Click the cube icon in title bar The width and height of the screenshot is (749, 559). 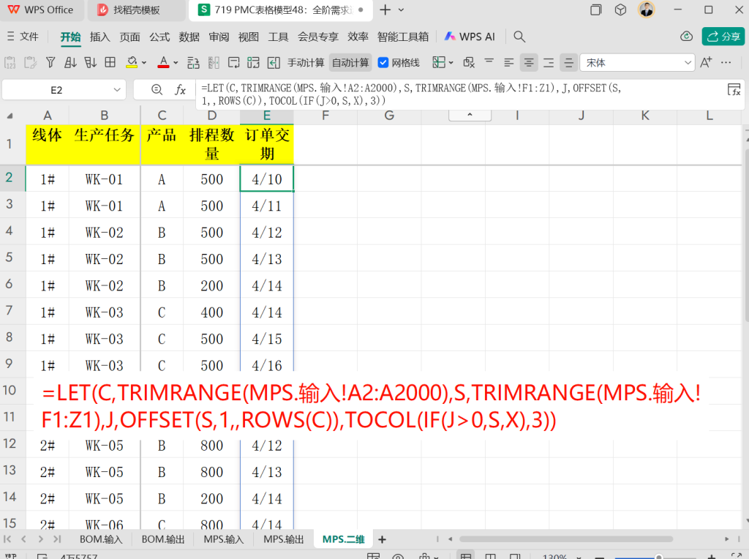[x=620, y=10]
